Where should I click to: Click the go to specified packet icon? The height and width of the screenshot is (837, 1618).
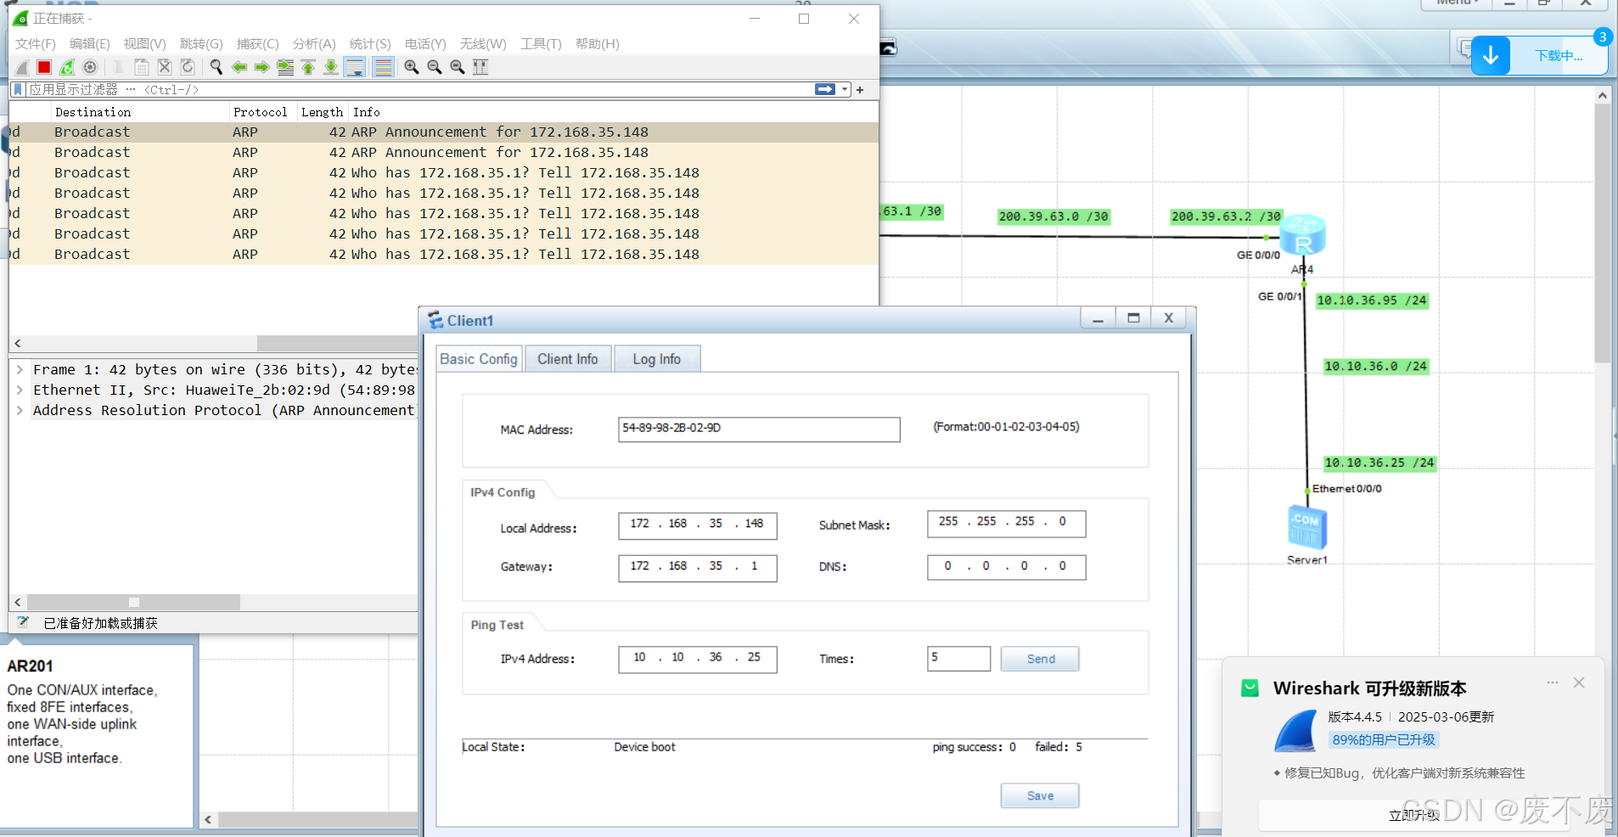pyautogui.click(x=285, y=67)
